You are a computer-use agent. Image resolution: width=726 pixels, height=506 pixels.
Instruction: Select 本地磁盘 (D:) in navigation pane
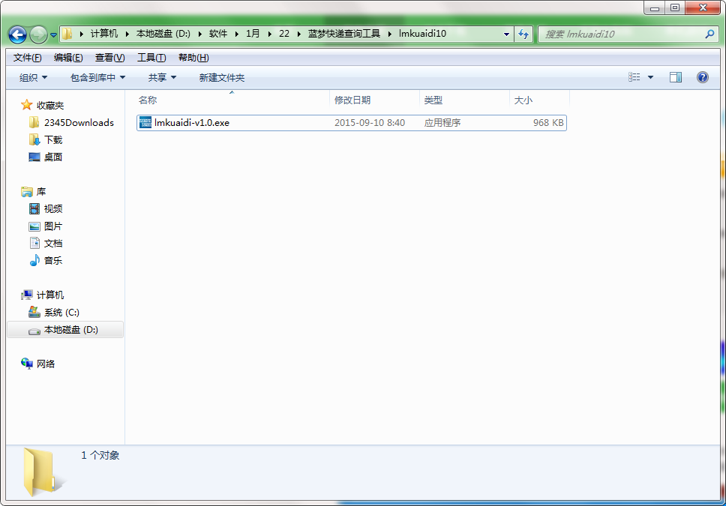(x=70, y=330)
